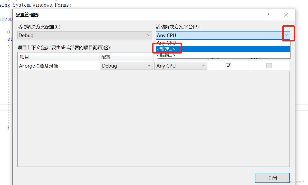
Task: Click the System.Windows.Forms using statement
Action: coord(36,5)
